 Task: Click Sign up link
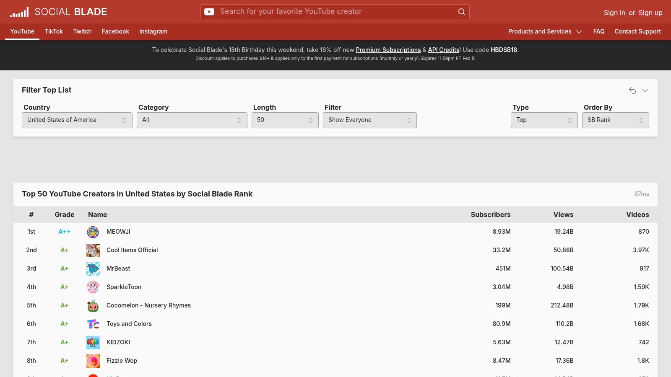click(650, 13)
